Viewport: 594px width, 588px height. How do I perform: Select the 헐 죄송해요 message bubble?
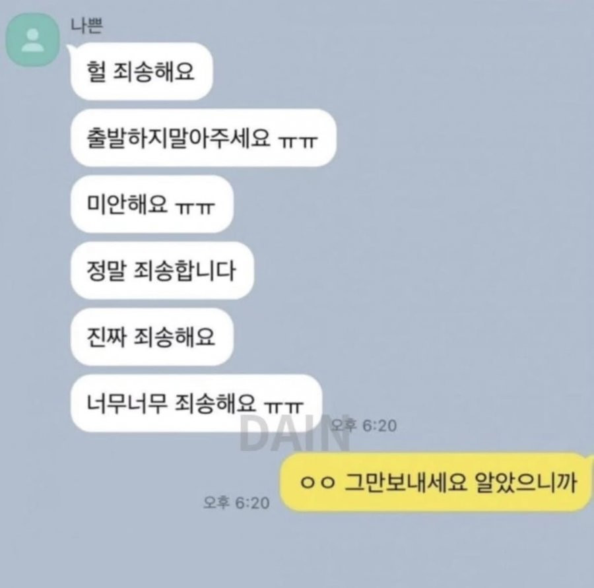click(142, 72)
